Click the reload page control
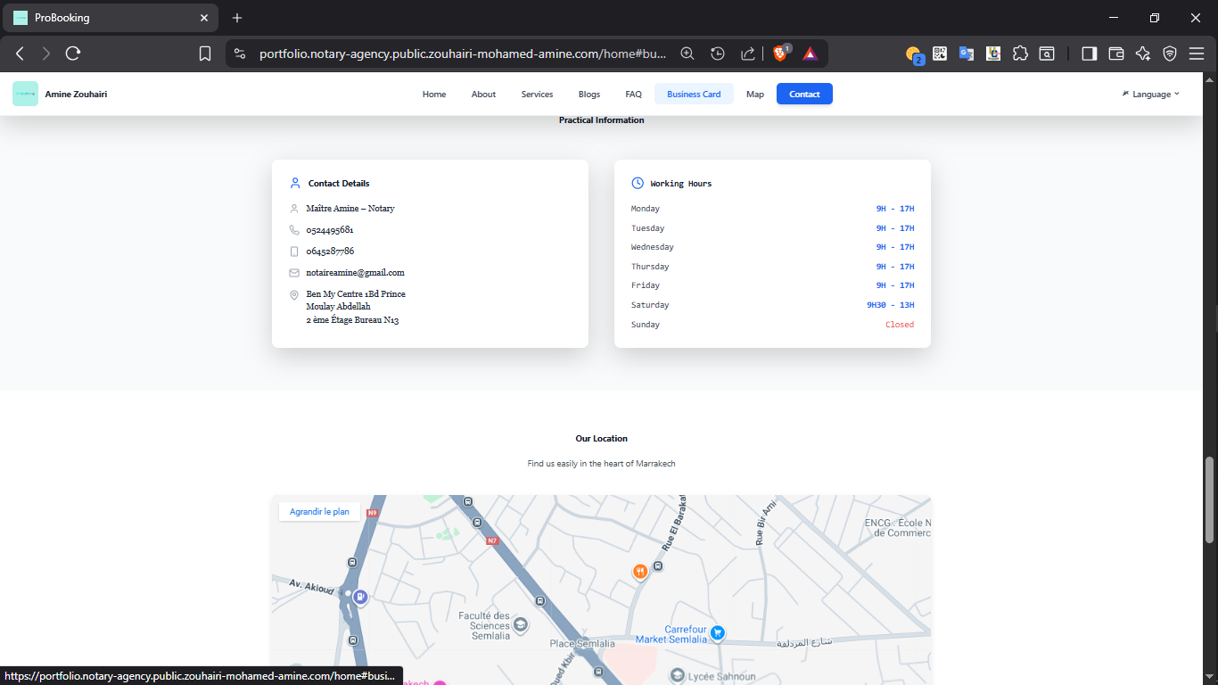Screen dimensions: 1218x685 [74, 54]
